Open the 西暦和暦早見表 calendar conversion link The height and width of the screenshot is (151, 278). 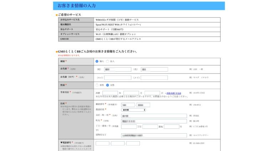coord(174,93)
